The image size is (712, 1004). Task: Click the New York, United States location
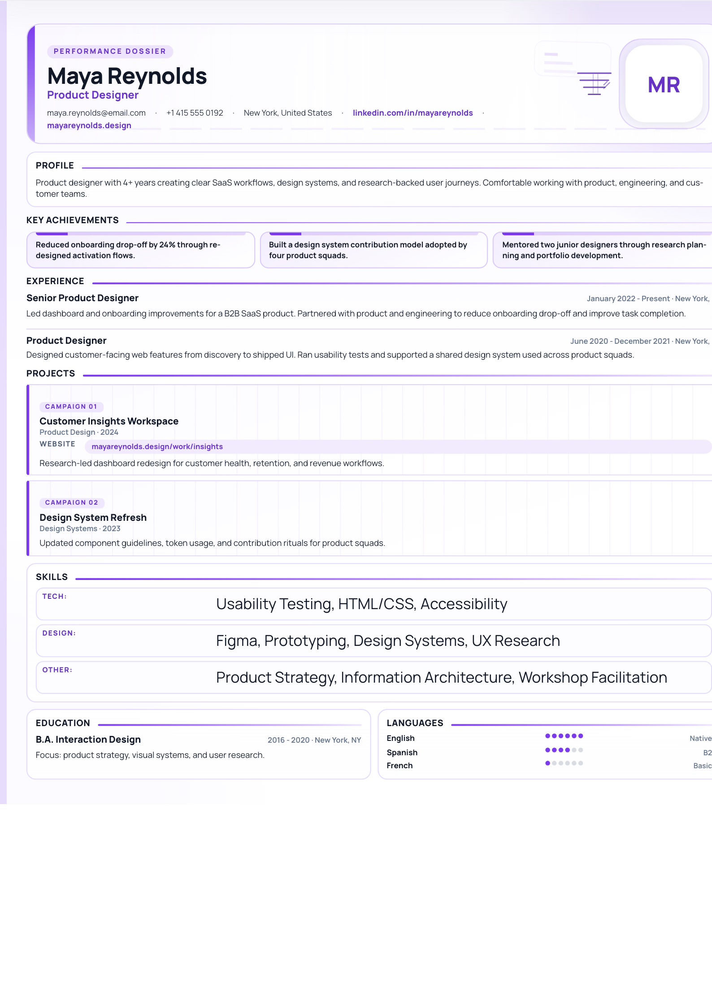pyautogui.click(x=288, y=113)
